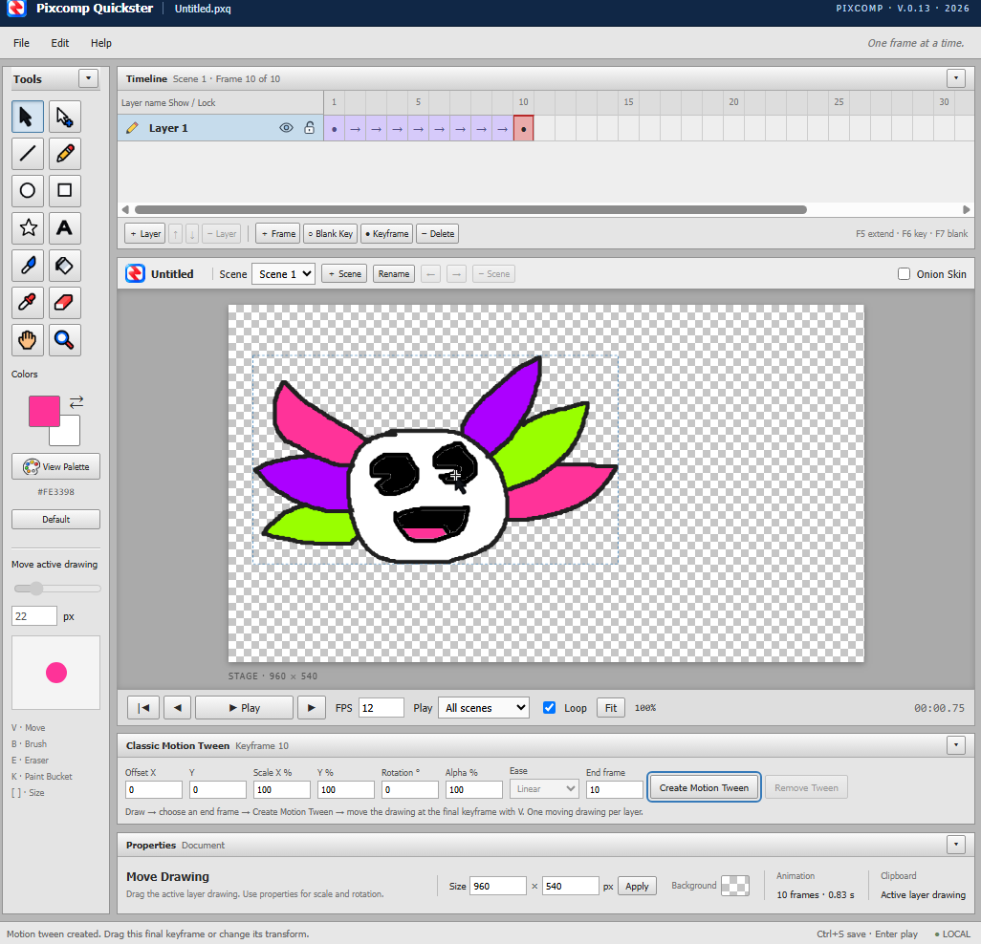
Task: Choose the Paint Bucket tool
Action: coord(64,266)
